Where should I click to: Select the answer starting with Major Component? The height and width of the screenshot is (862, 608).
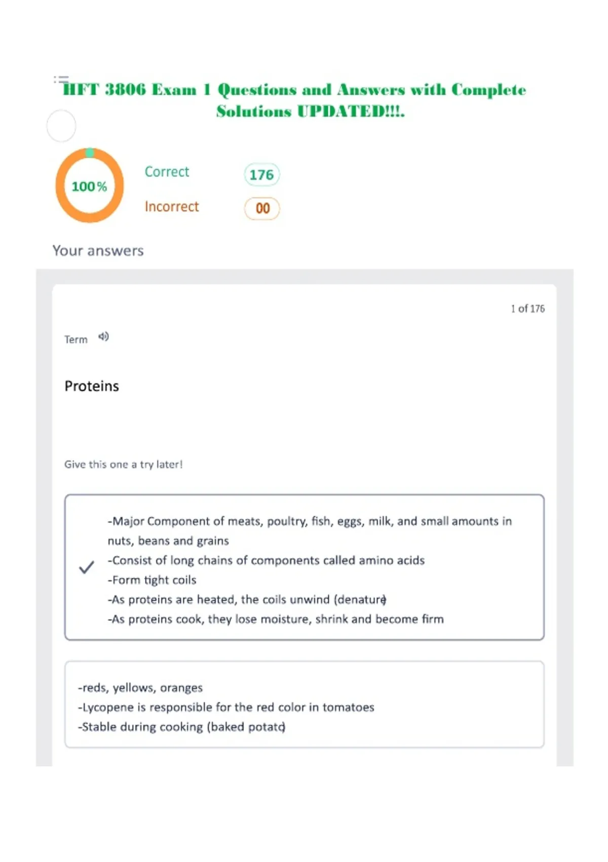tap(305, 567)
